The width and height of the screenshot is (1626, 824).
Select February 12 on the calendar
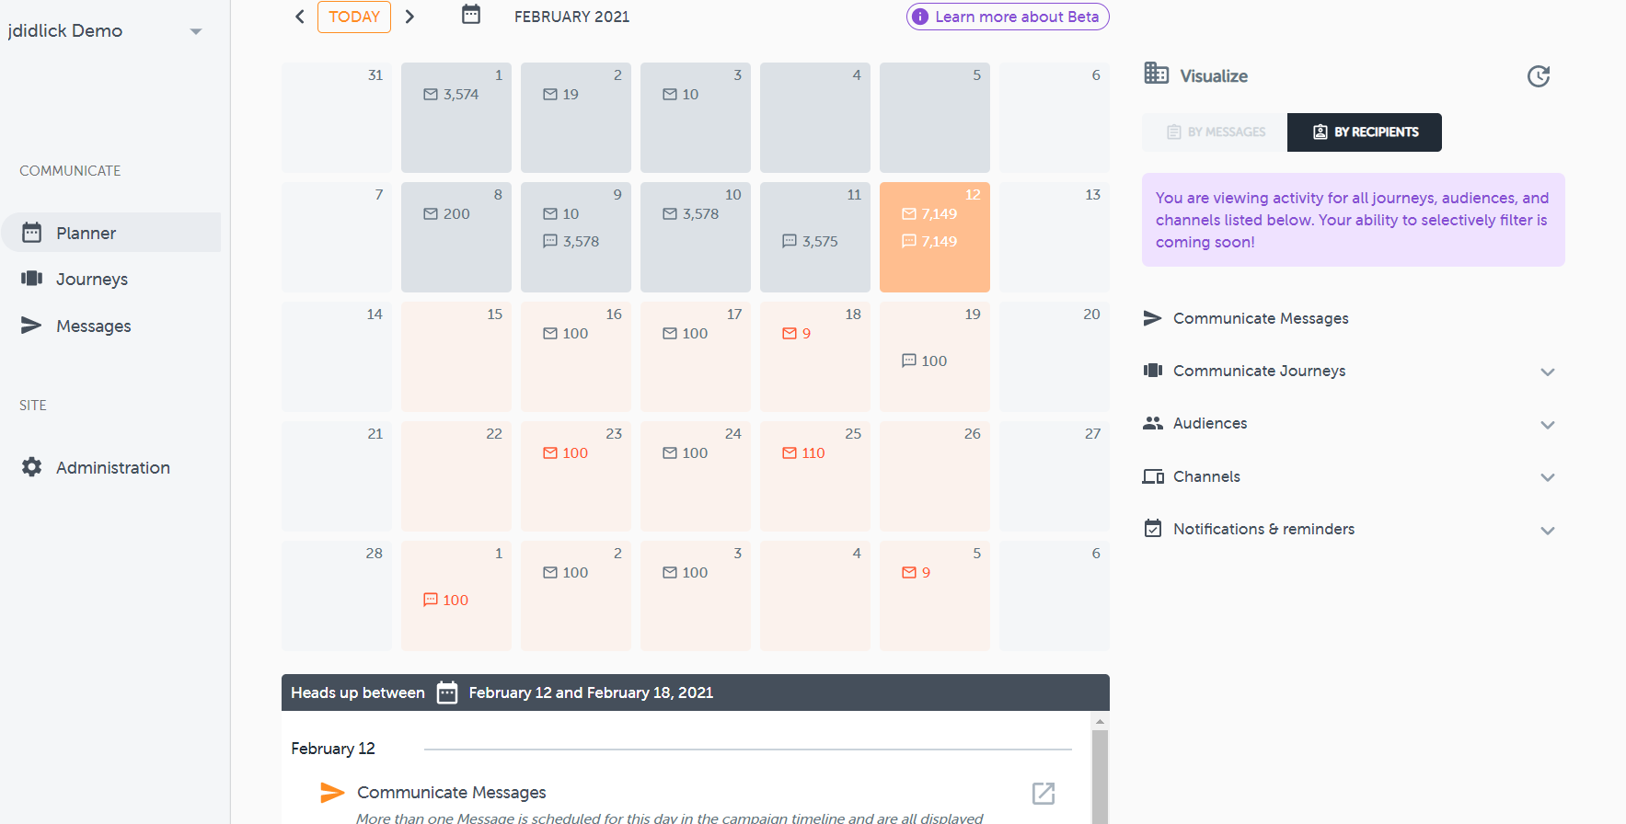(x=934, y=236)
